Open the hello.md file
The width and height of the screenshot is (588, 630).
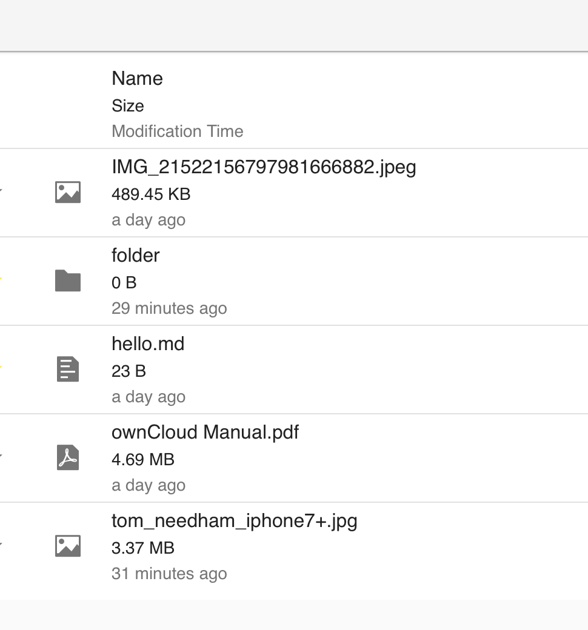148,344
